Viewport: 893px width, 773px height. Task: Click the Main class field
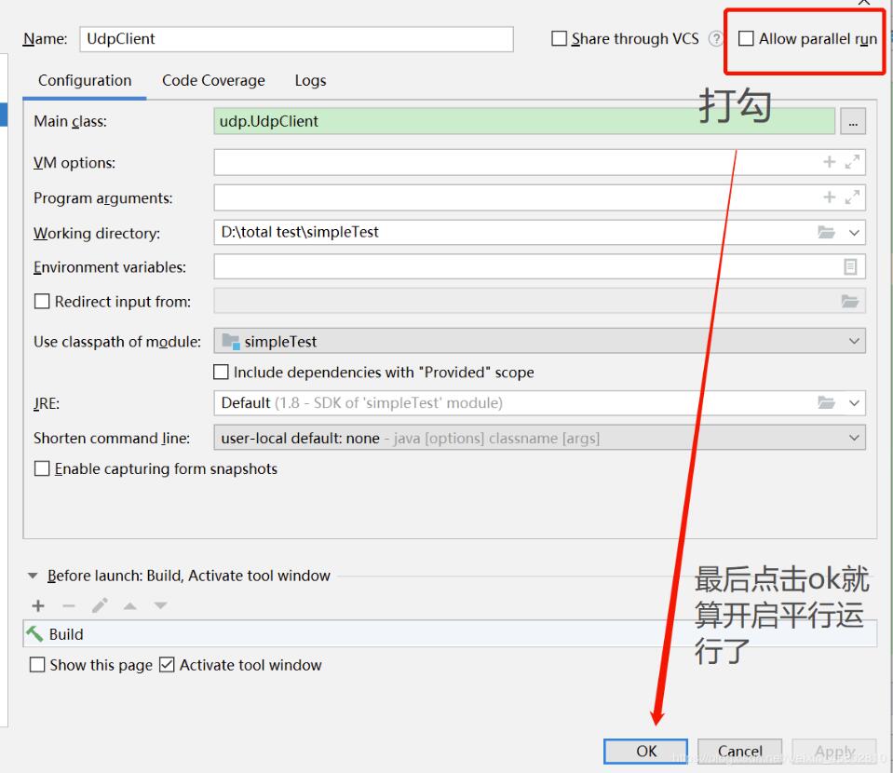(x=524, y=121)
